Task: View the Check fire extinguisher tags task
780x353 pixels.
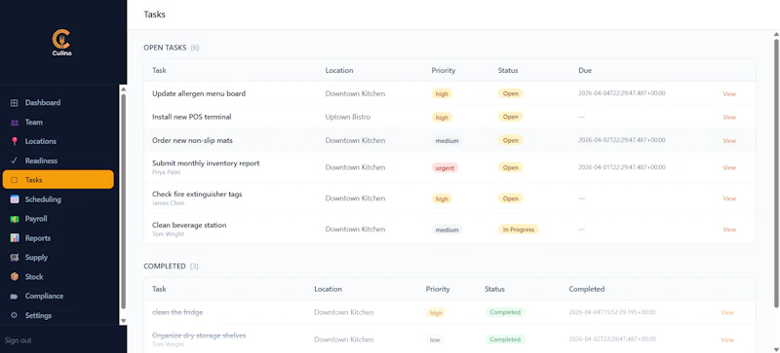Action: pyautogui.click(x=729, y=198)
